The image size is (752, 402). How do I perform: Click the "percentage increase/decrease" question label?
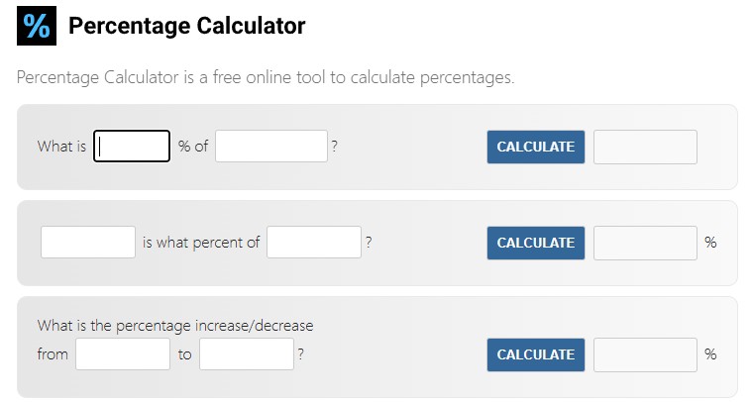[x=175, y=326]
